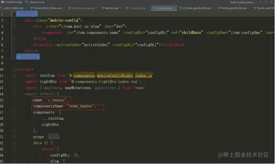This screenshot has height=164, width=275.
Task: Click the opening template tag on line 1
Action: tap(27, 14)
